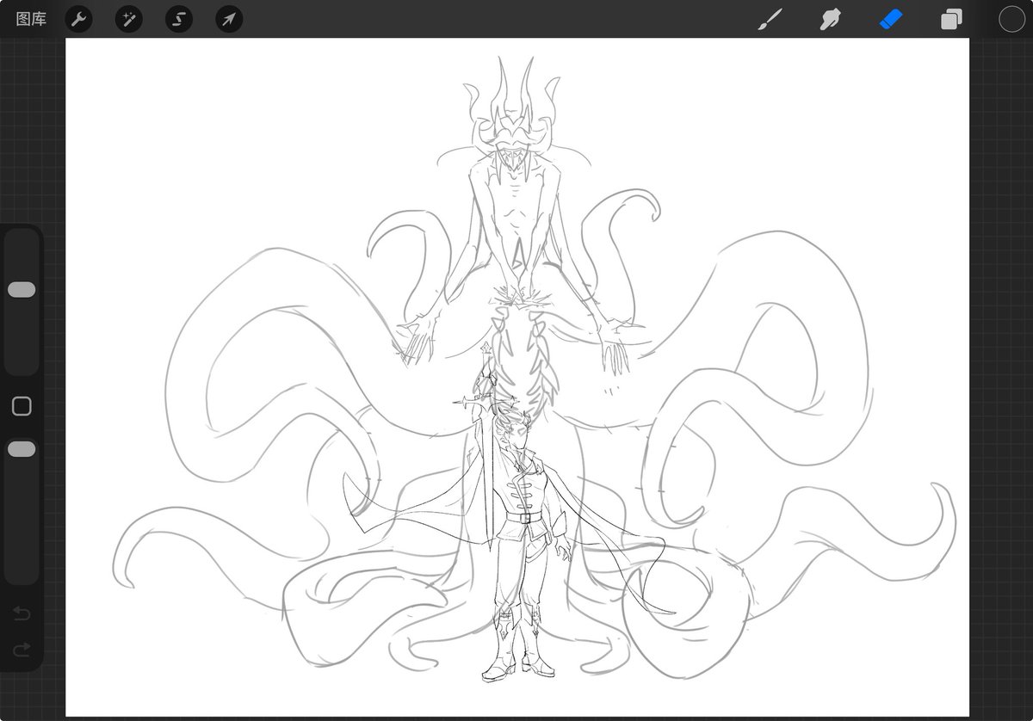The image size is (1033, 721).
Task: Tap the square modify button in sidebar
Action: tap(22, 406)
